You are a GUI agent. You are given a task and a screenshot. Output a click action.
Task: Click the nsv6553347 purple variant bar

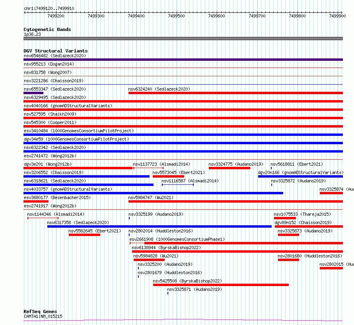[x=33, y=93]
